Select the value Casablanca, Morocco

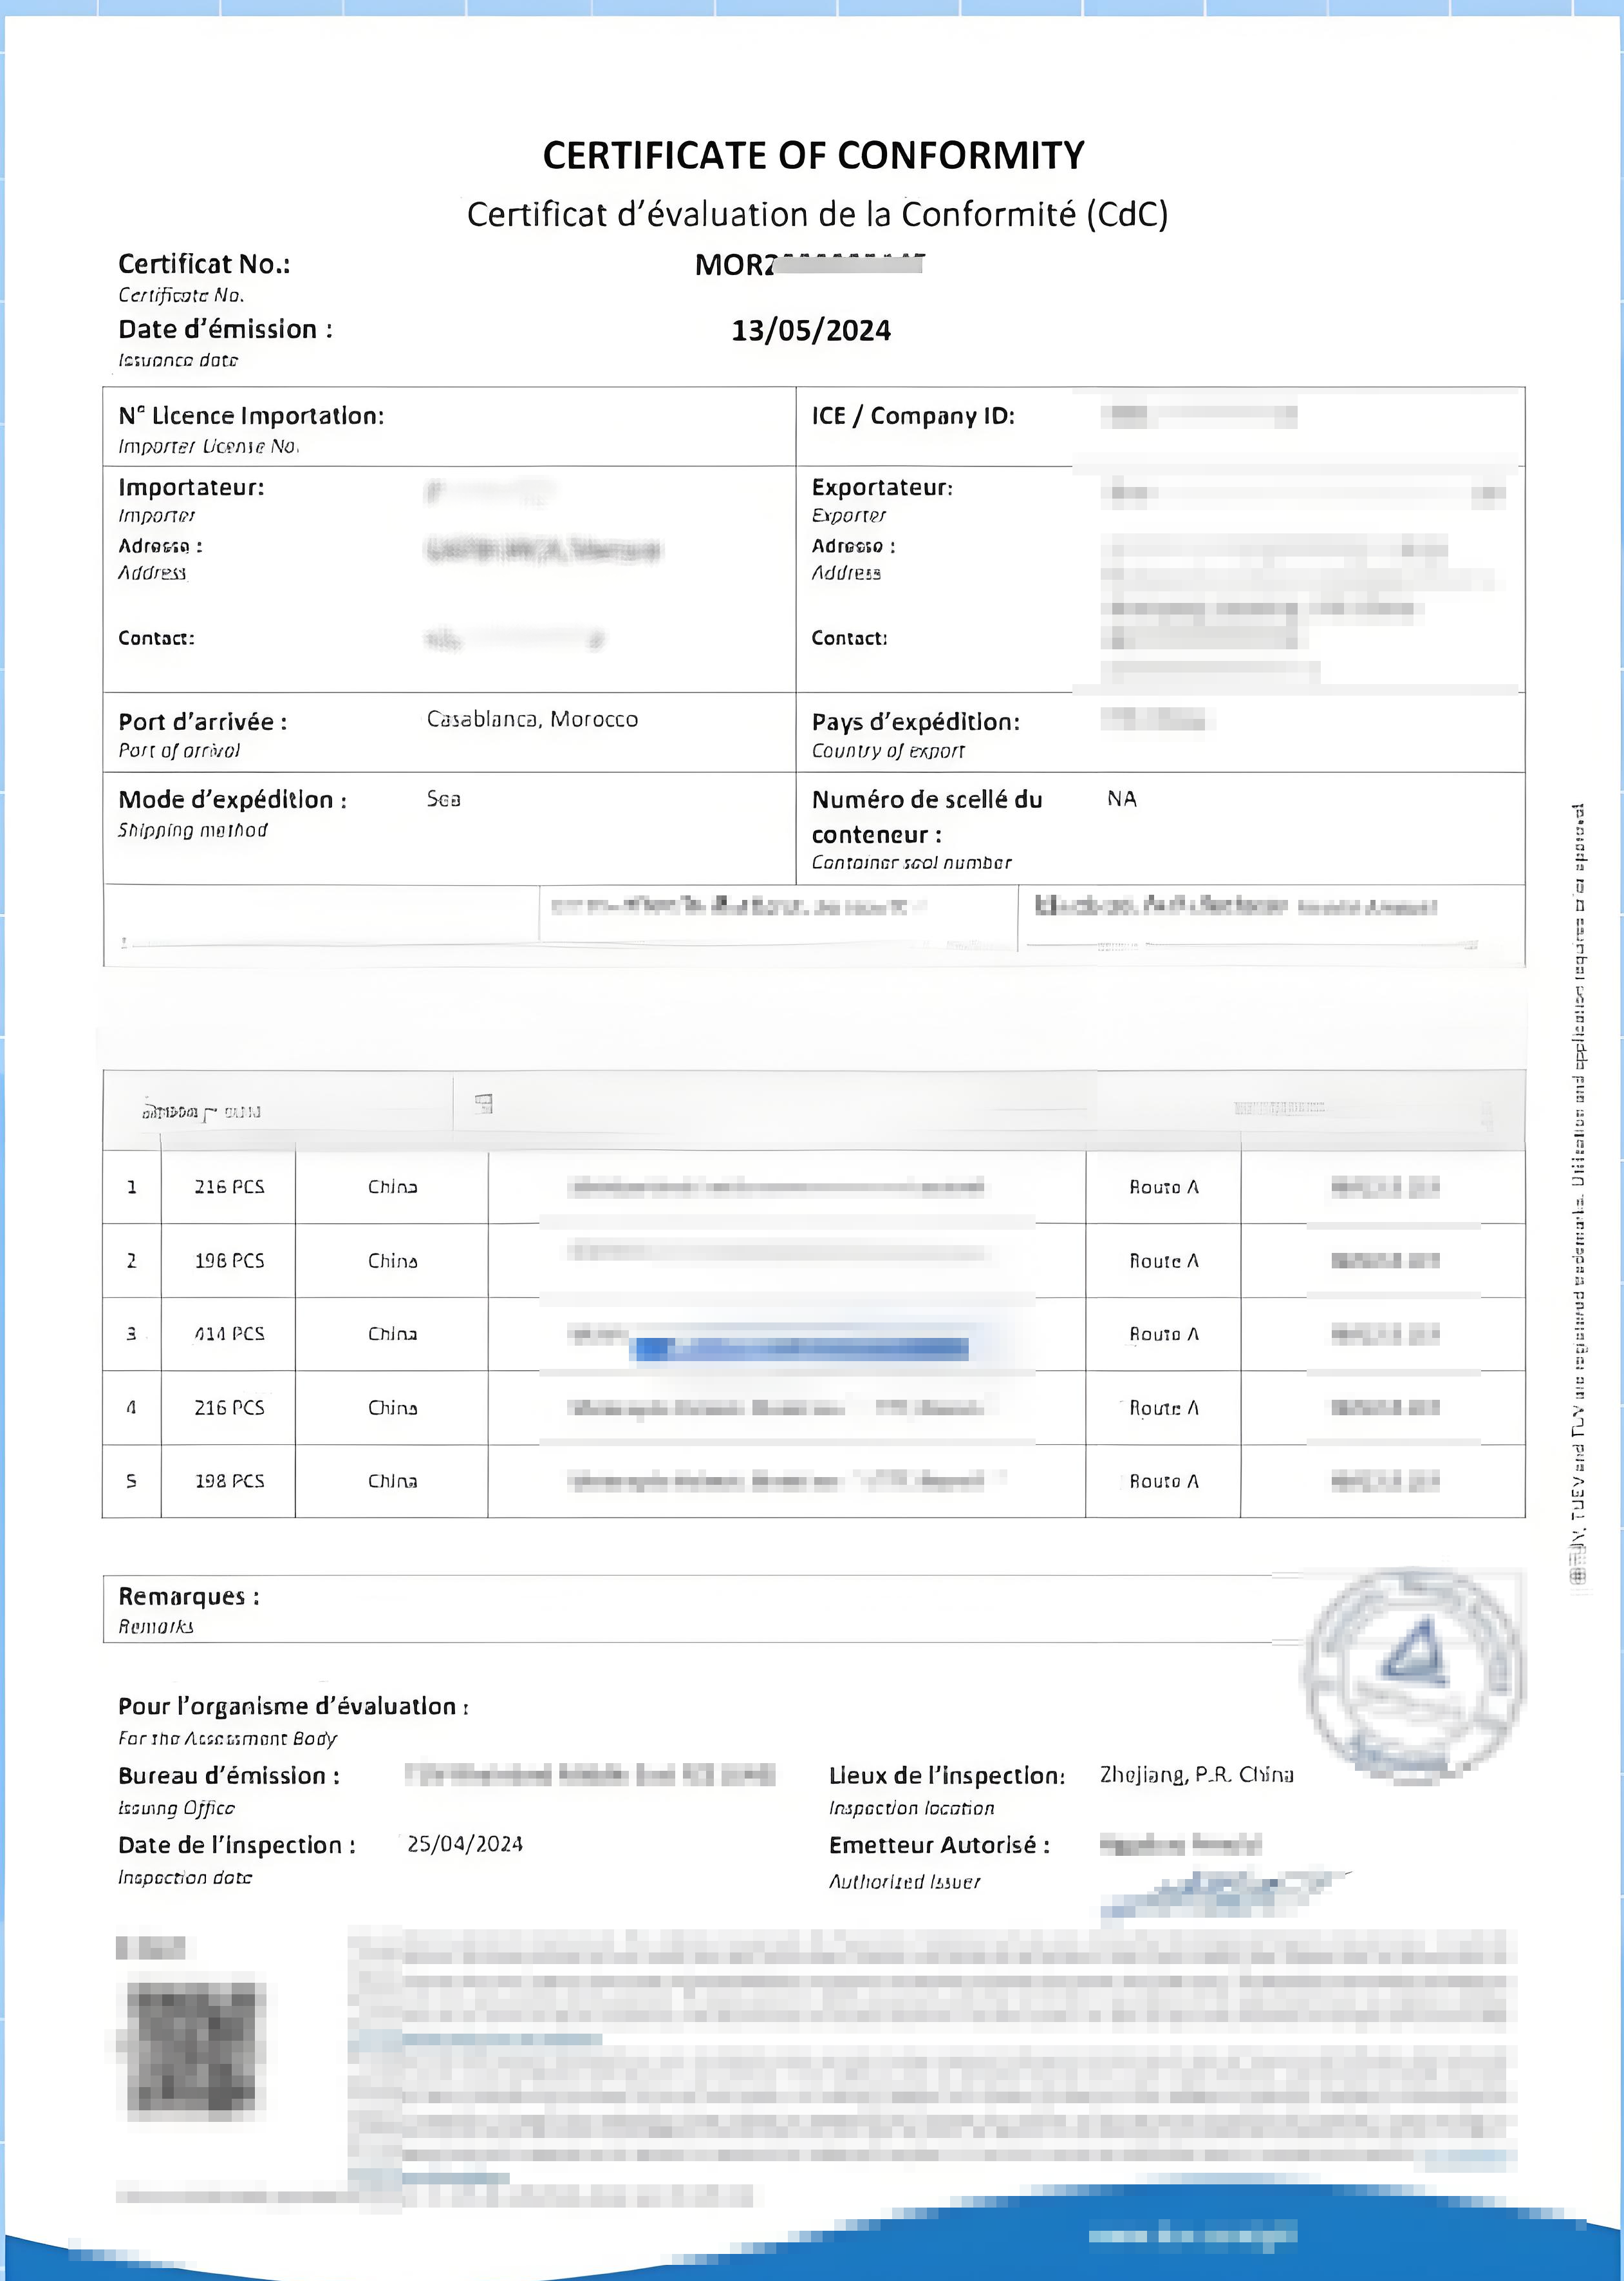click(532, 719)
